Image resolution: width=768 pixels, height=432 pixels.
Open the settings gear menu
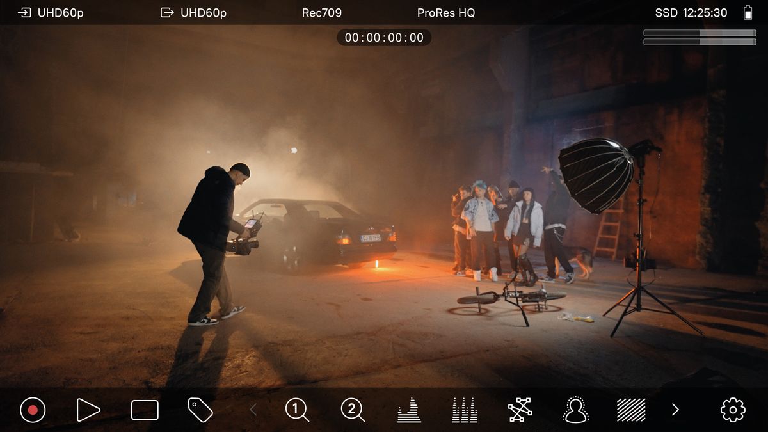733,410
